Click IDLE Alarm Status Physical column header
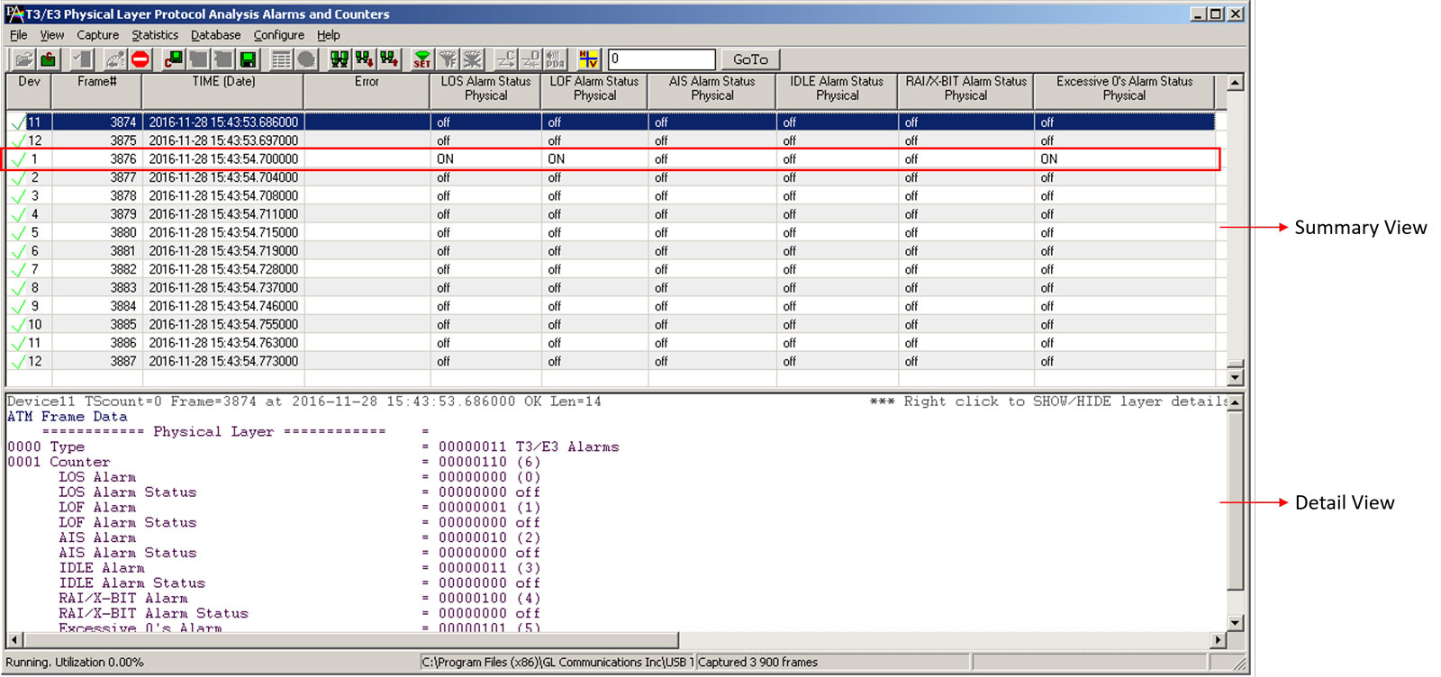1441x677 pixels. pos(837,91)
